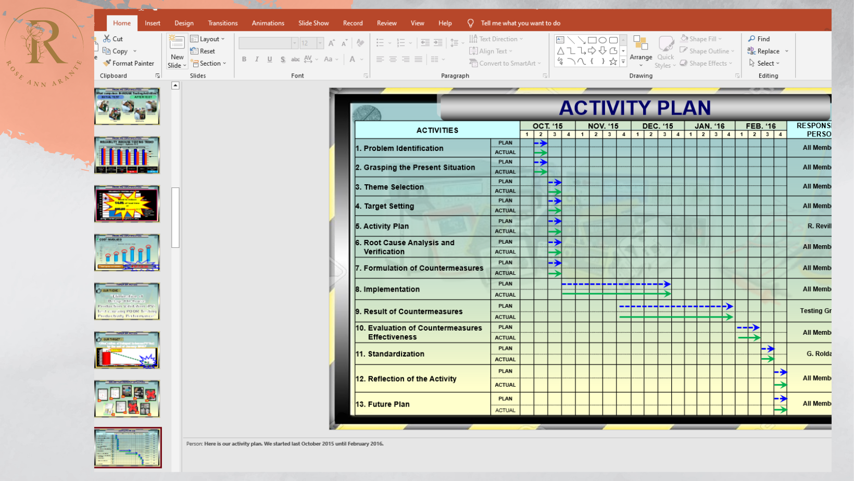The width and height of the screenshot is (854, 481).
Task: Switch to the Slide Show tab
Action: coord(313,23)
